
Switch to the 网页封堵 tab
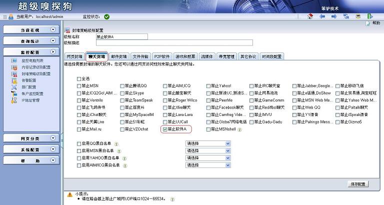(74, 56)
